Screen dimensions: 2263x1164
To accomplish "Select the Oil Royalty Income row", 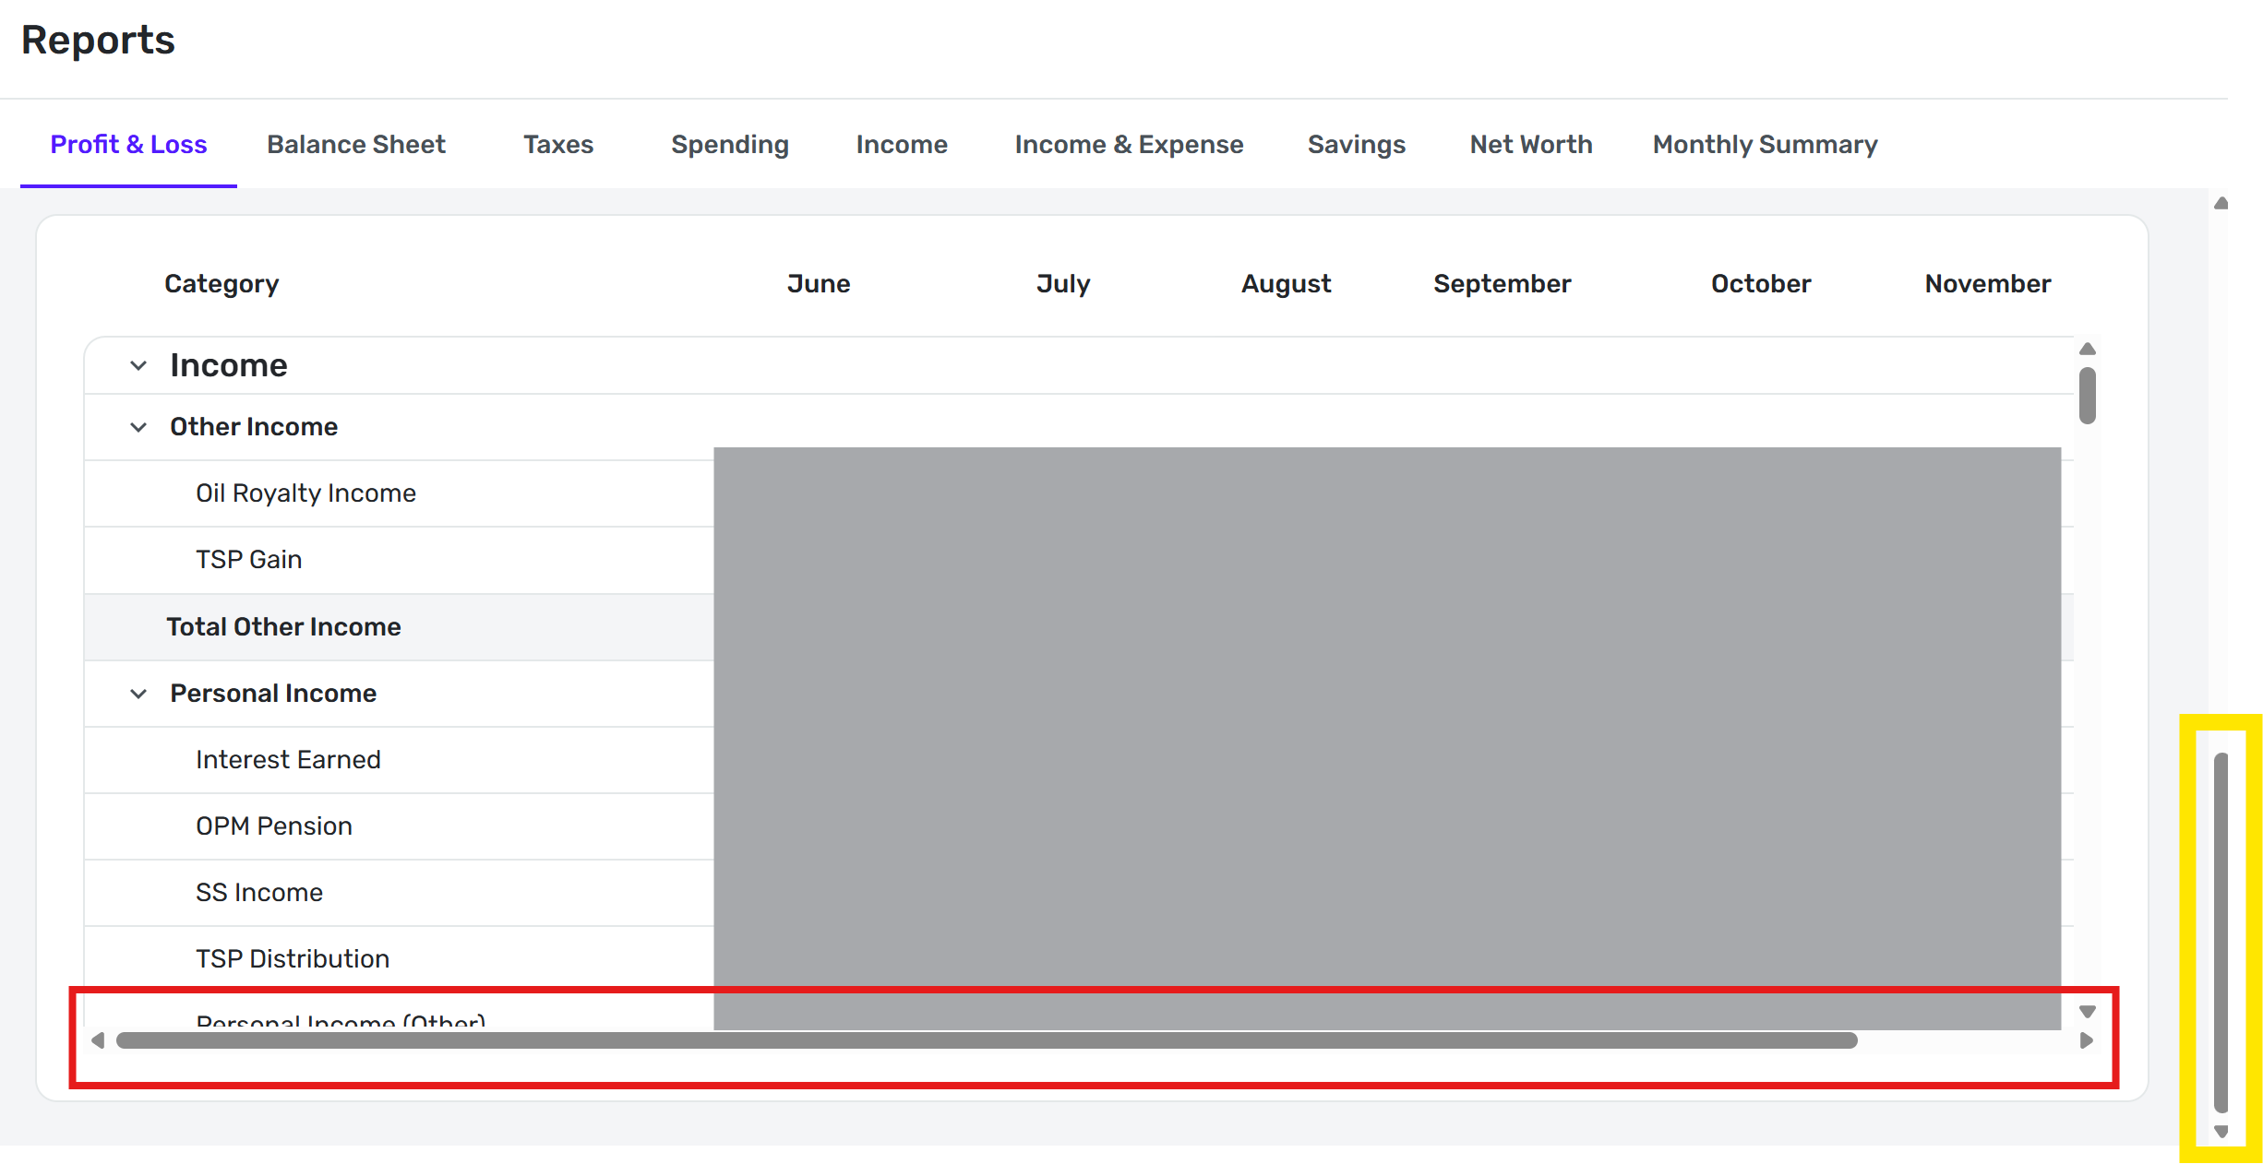I will coord(305,493).
